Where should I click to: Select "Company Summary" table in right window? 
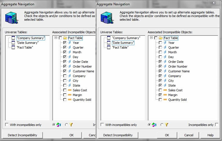tap(126, 38)
